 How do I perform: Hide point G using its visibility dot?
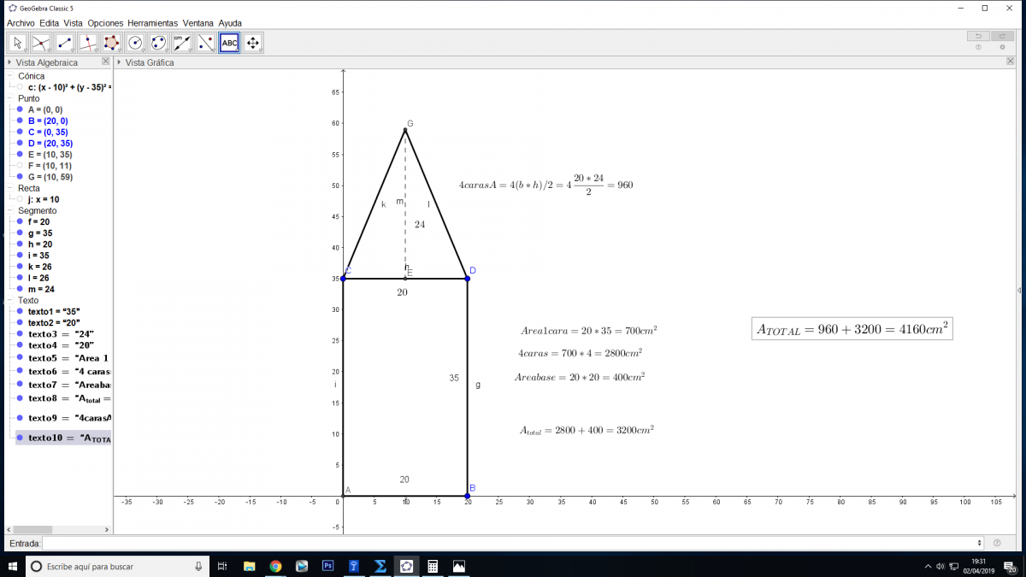(x=20, y=177)
